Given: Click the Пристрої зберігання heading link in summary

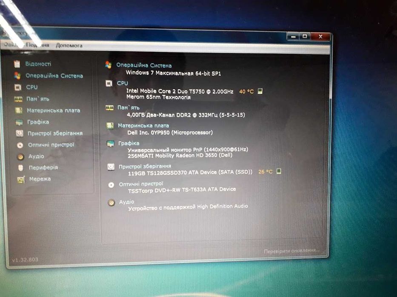Looking at the screenshot, I should [x=145, y=166].
